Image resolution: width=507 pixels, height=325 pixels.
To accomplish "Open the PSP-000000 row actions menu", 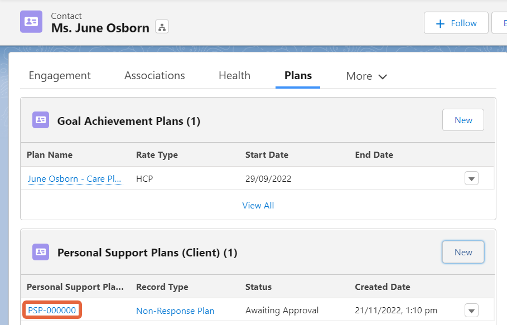I will [x=471, y=311].
